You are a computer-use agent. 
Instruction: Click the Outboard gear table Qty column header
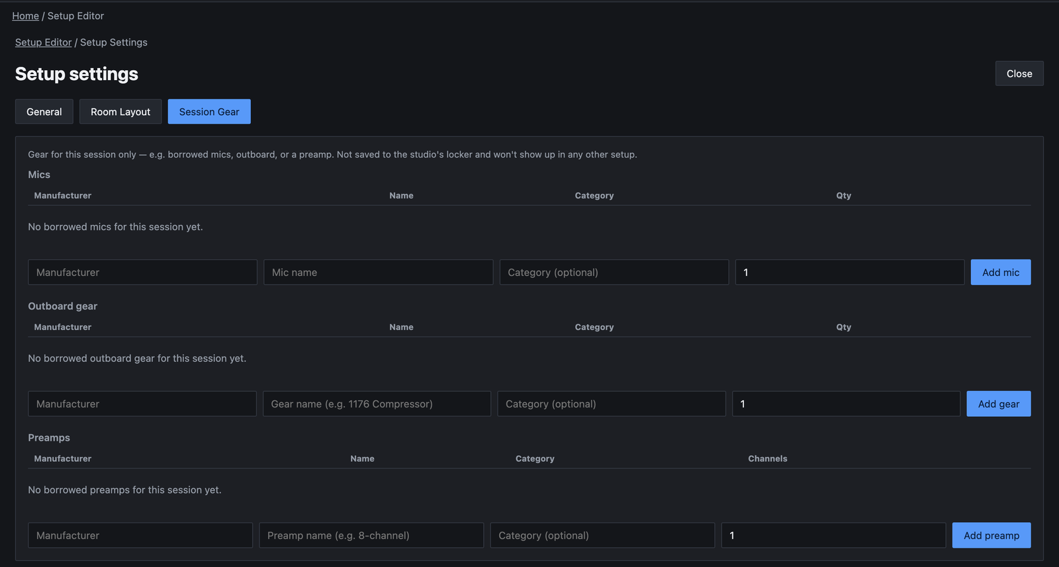[x=844, y=327]
